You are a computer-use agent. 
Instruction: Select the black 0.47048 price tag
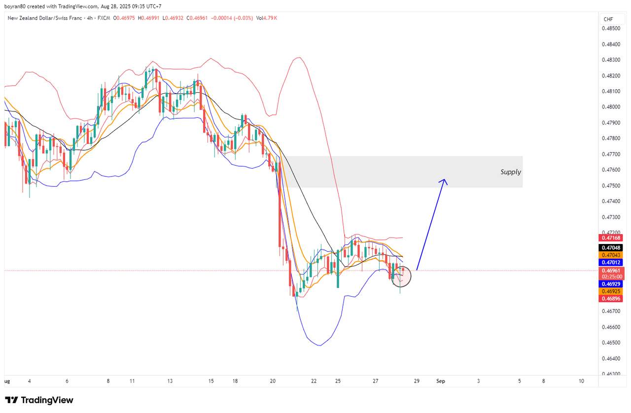(611, 247)
